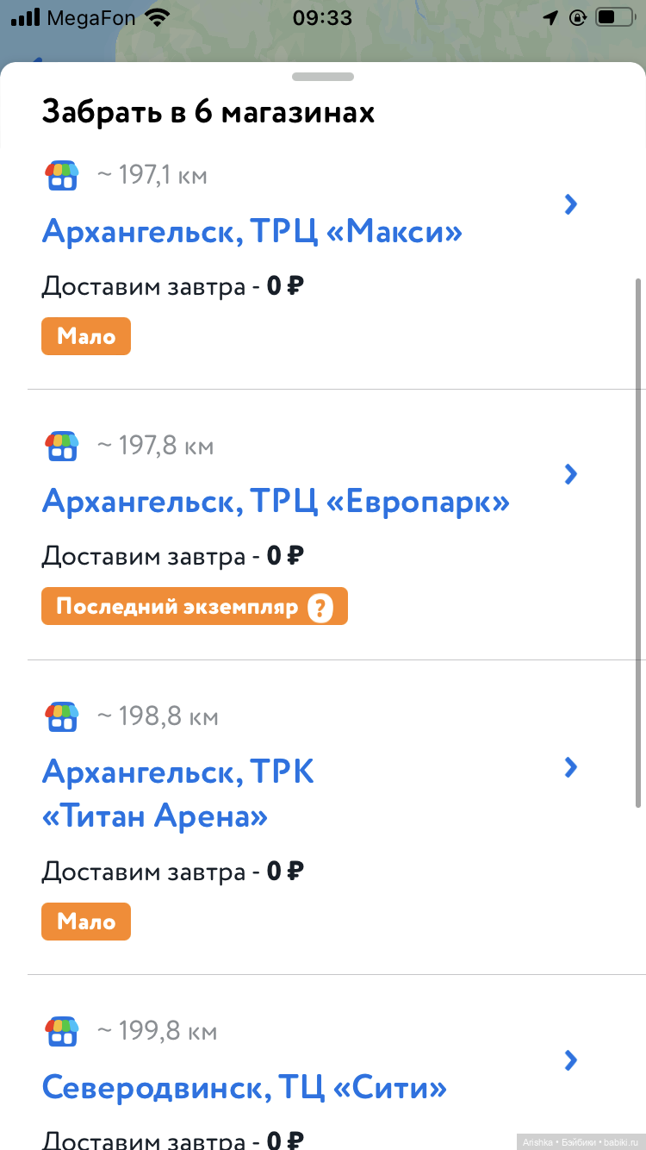Tap the bottom sheet drag handle
The width and height of the screenshot is (646, 1150).
click(x=323, y=77)
